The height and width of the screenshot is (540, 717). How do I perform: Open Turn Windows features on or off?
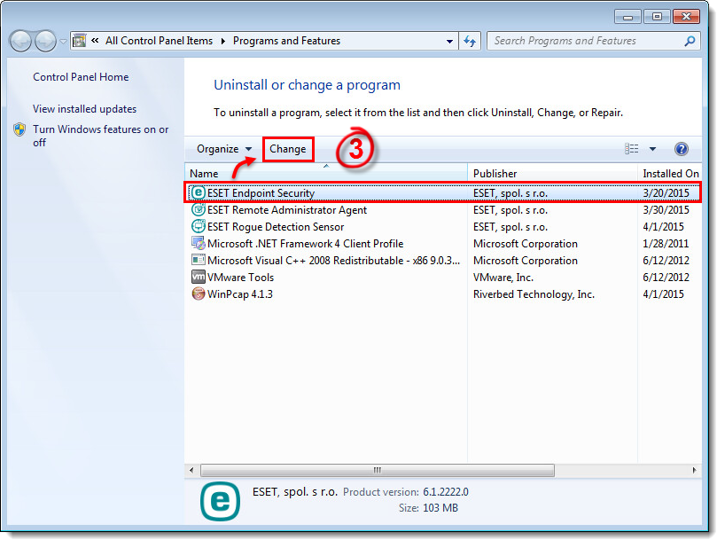pyautogui.click(x=101, y=136)
